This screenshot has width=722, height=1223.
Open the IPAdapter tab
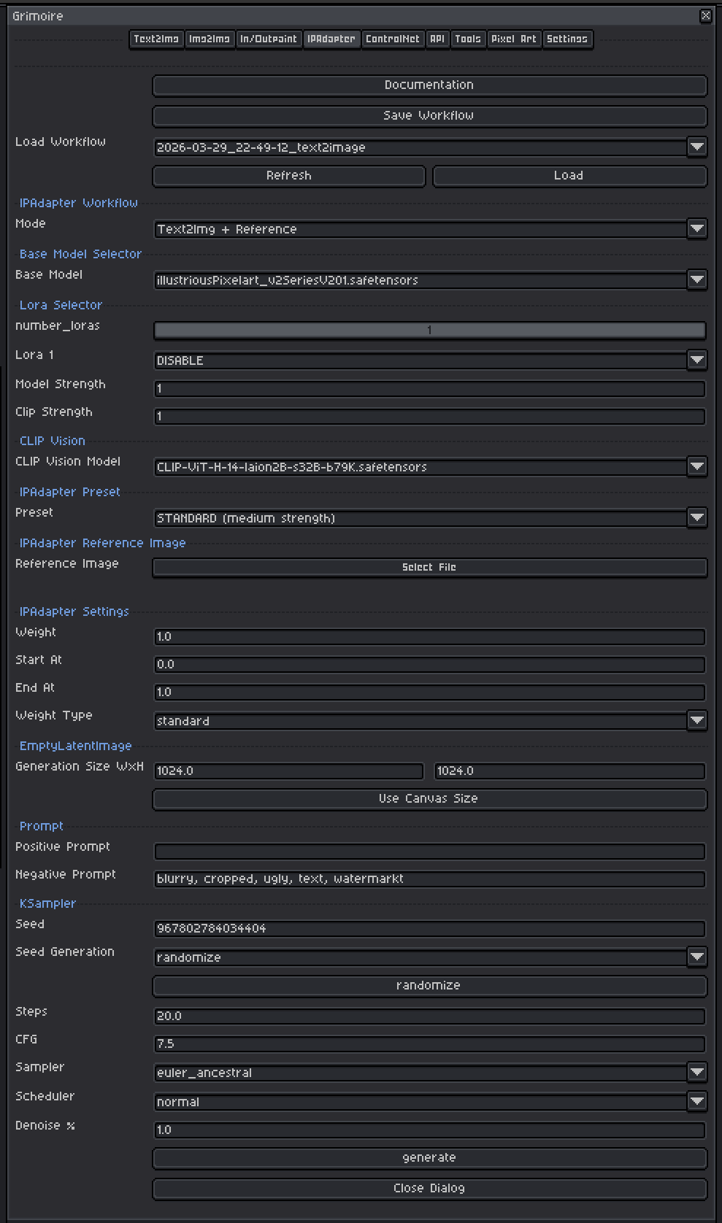[x=331, y=39]
